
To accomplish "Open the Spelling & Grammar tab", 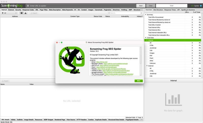I will click(188, 10).
